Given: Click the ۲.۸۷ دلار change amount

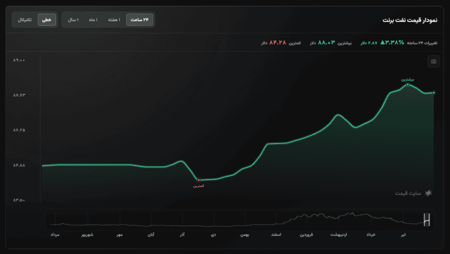Looking at the screenshot, I should coord(369,43).
